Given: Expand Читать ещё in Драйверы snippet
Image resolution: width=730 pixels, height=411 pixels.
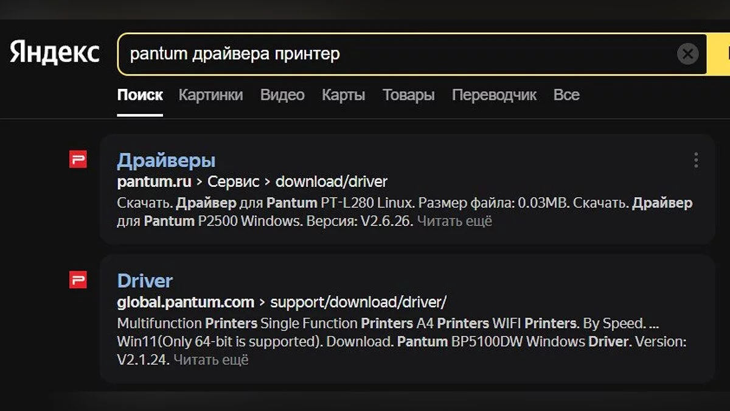Looking at the screenshot, I should click(454, 221).
